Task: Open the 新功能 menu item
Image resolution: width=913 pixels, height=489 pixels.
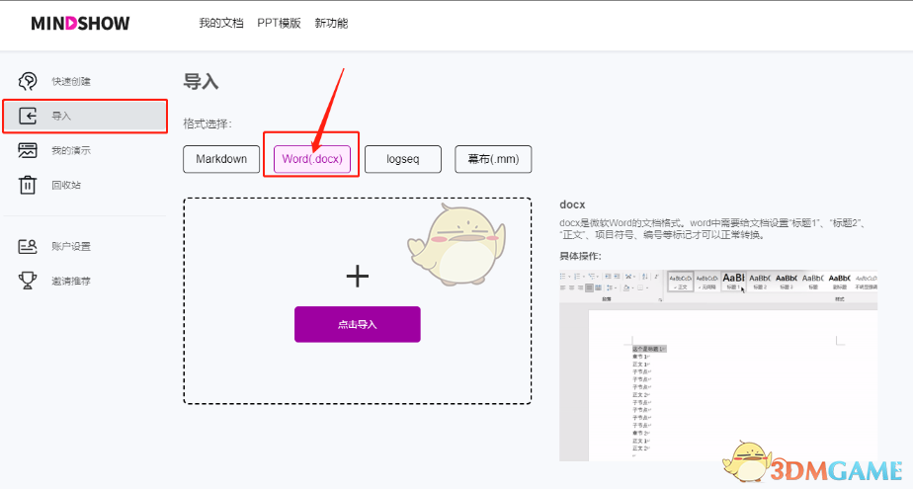Action: pyautogui.click(x=331, y=24)
